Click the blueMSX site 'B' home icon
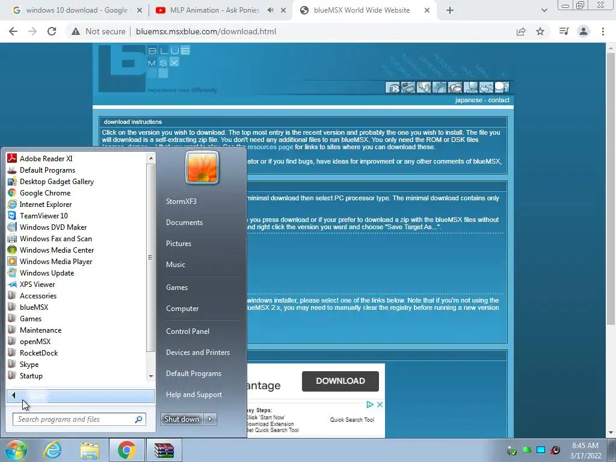616x462 pixels. click(x=392, y=87)
